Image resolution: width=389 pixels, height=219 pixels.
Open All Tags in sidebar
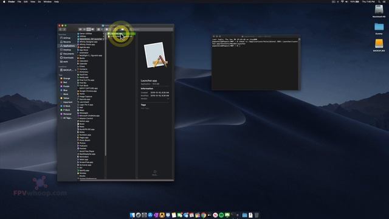click(x=67, y=118)
